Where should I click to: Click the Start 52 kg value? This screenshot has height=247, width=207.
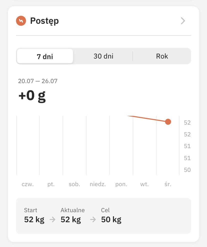tap(34, 219)
